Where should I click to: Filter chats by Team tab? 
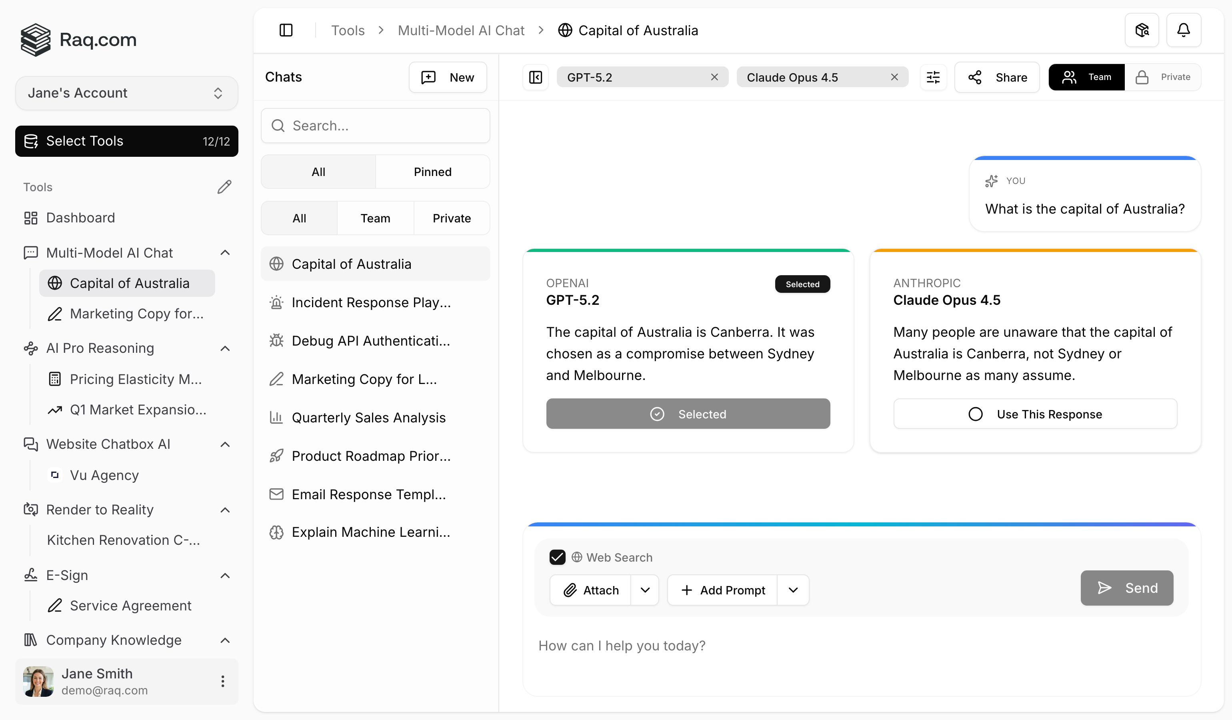[375, 218]
